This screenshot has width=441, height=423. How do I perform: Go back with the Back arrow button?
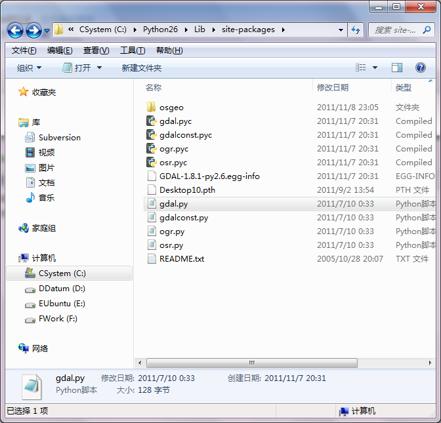[15, 30]
